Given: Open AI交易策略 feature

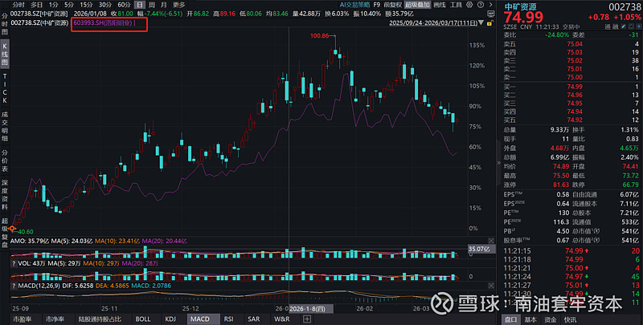Looking at the screenshot, I should (x=354, y=5).
